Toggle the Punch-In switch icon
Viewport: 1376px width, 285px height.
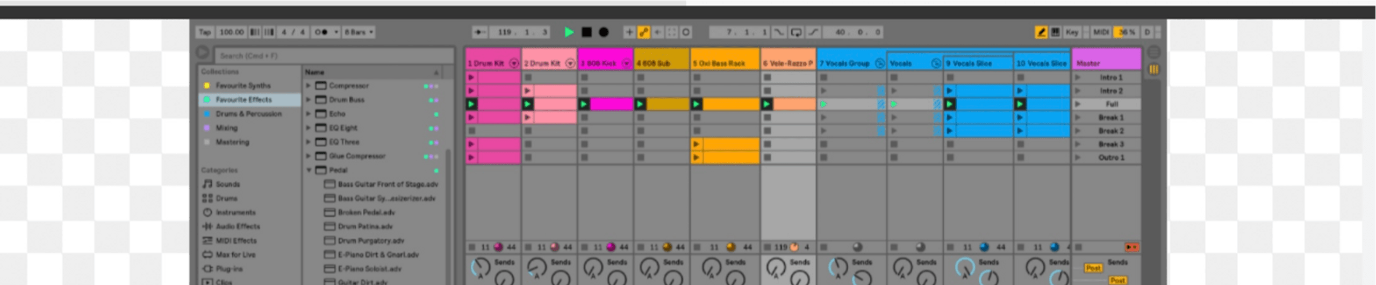(779, 32)
